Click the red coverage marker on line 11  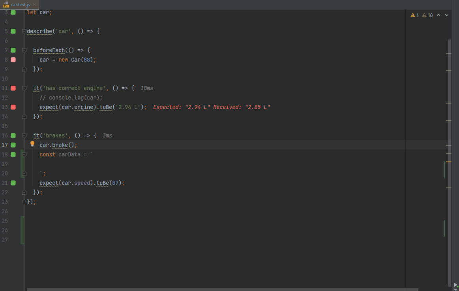point(13,88)
